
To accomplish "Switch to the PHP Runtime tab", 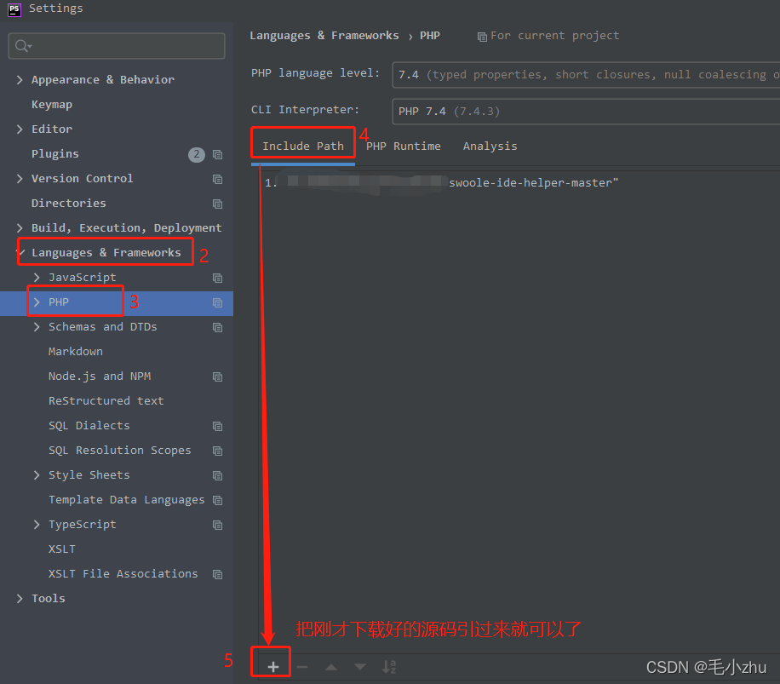I will click(404, 146).
